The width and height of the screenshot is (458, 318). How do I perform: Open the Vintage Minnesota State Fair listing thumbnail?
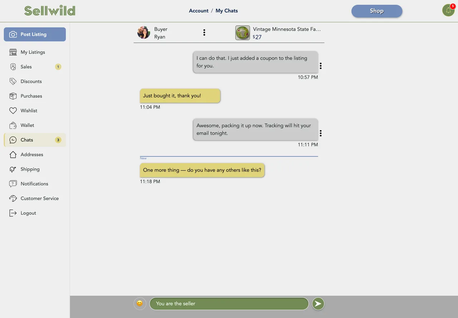click(243, 33)
